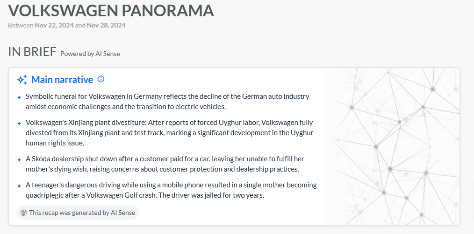Click the sparkle icon before Main narrative

[x=22, y=80]
